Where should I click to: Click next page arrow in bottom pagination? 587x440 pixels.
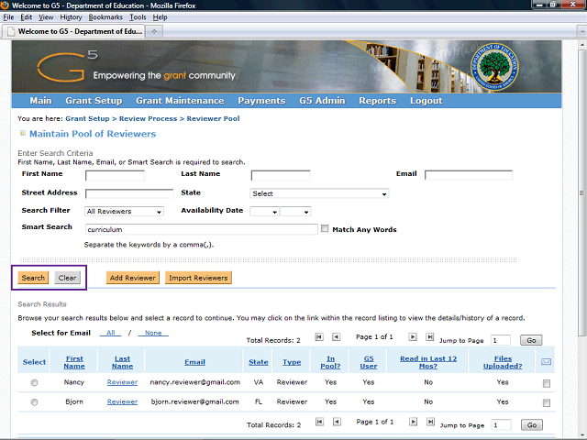pos(413,423)
